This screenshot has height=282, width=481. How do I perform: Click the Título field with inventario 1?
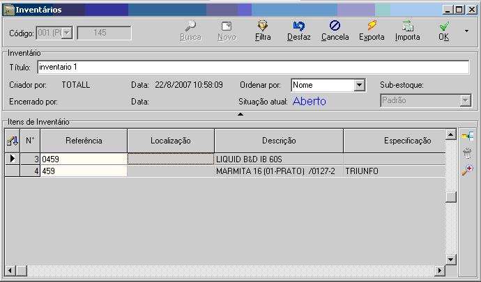point(253,67)
